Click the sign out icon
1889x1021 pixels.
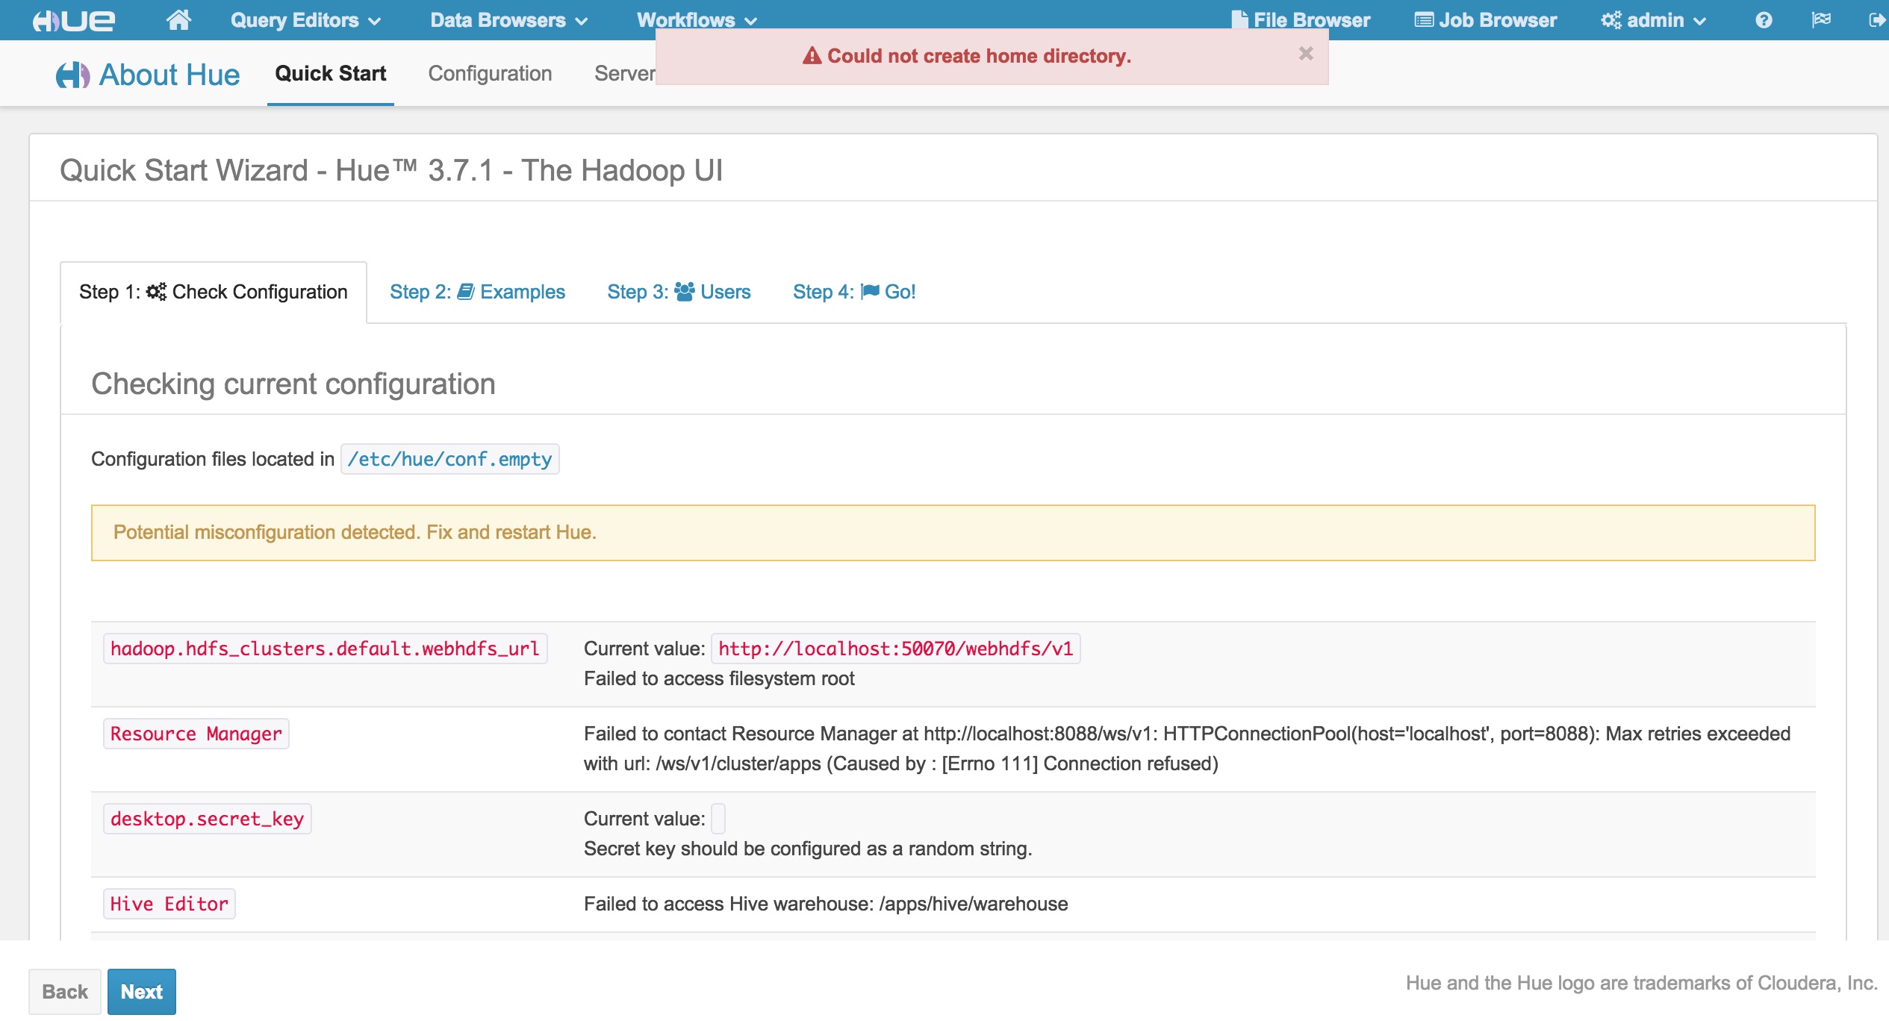click(1877, 20)
